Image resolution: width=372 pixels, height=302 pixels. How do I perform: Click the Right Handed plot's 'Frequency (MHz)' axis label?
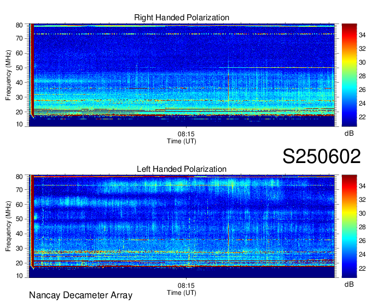coord(8,75)
